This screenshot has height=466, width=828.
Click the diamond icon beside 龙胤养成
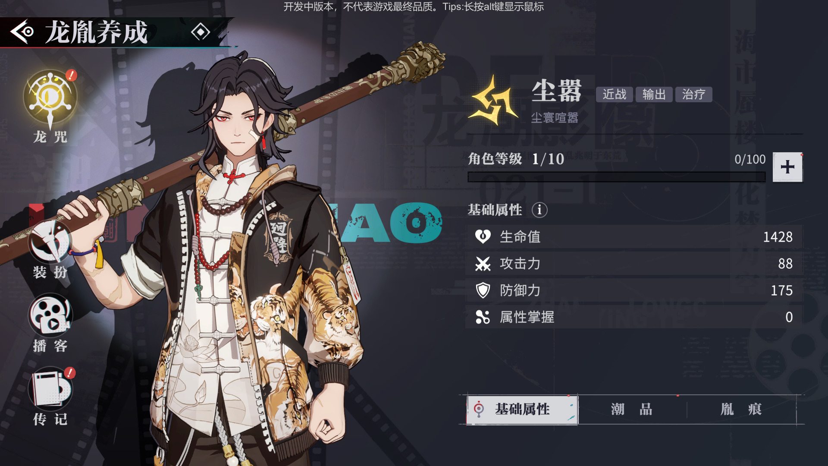(201, 32)
